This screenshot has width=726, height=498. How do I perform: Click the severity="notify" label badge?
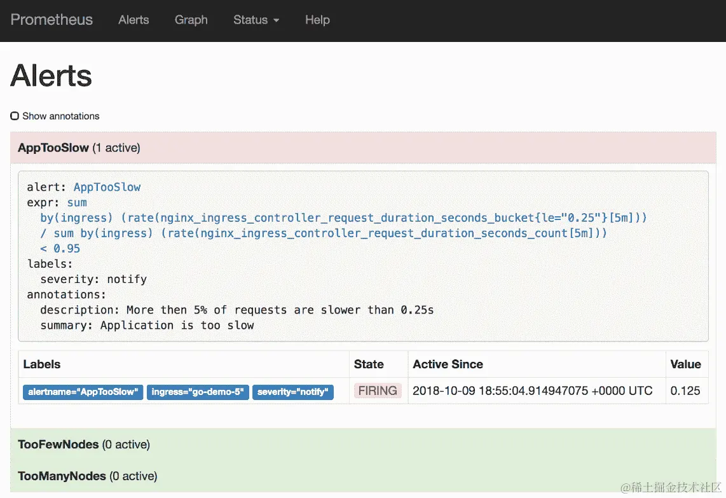tap(292, 392)
